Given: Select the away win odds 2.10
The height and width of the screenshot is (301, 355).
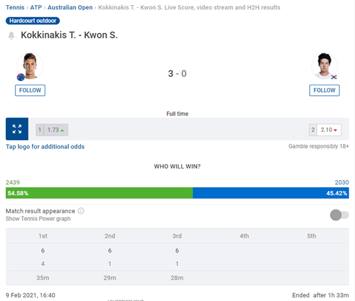Looking at the screenshot, I should click(x=325, y=130).
